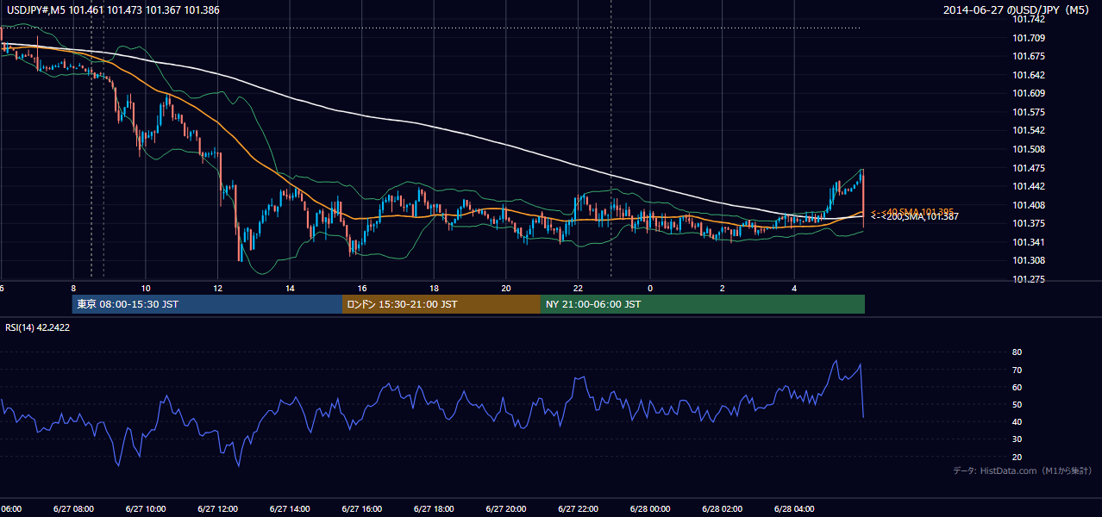Click the 40 SMA 101.395 line label
Viewport: 1102px width, 517px height.
click(x=914, y=211)
